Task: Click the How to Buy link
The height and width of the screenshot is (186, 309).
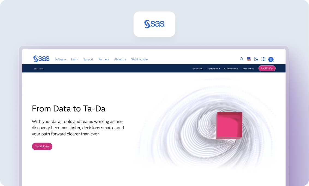Action: 248,69
